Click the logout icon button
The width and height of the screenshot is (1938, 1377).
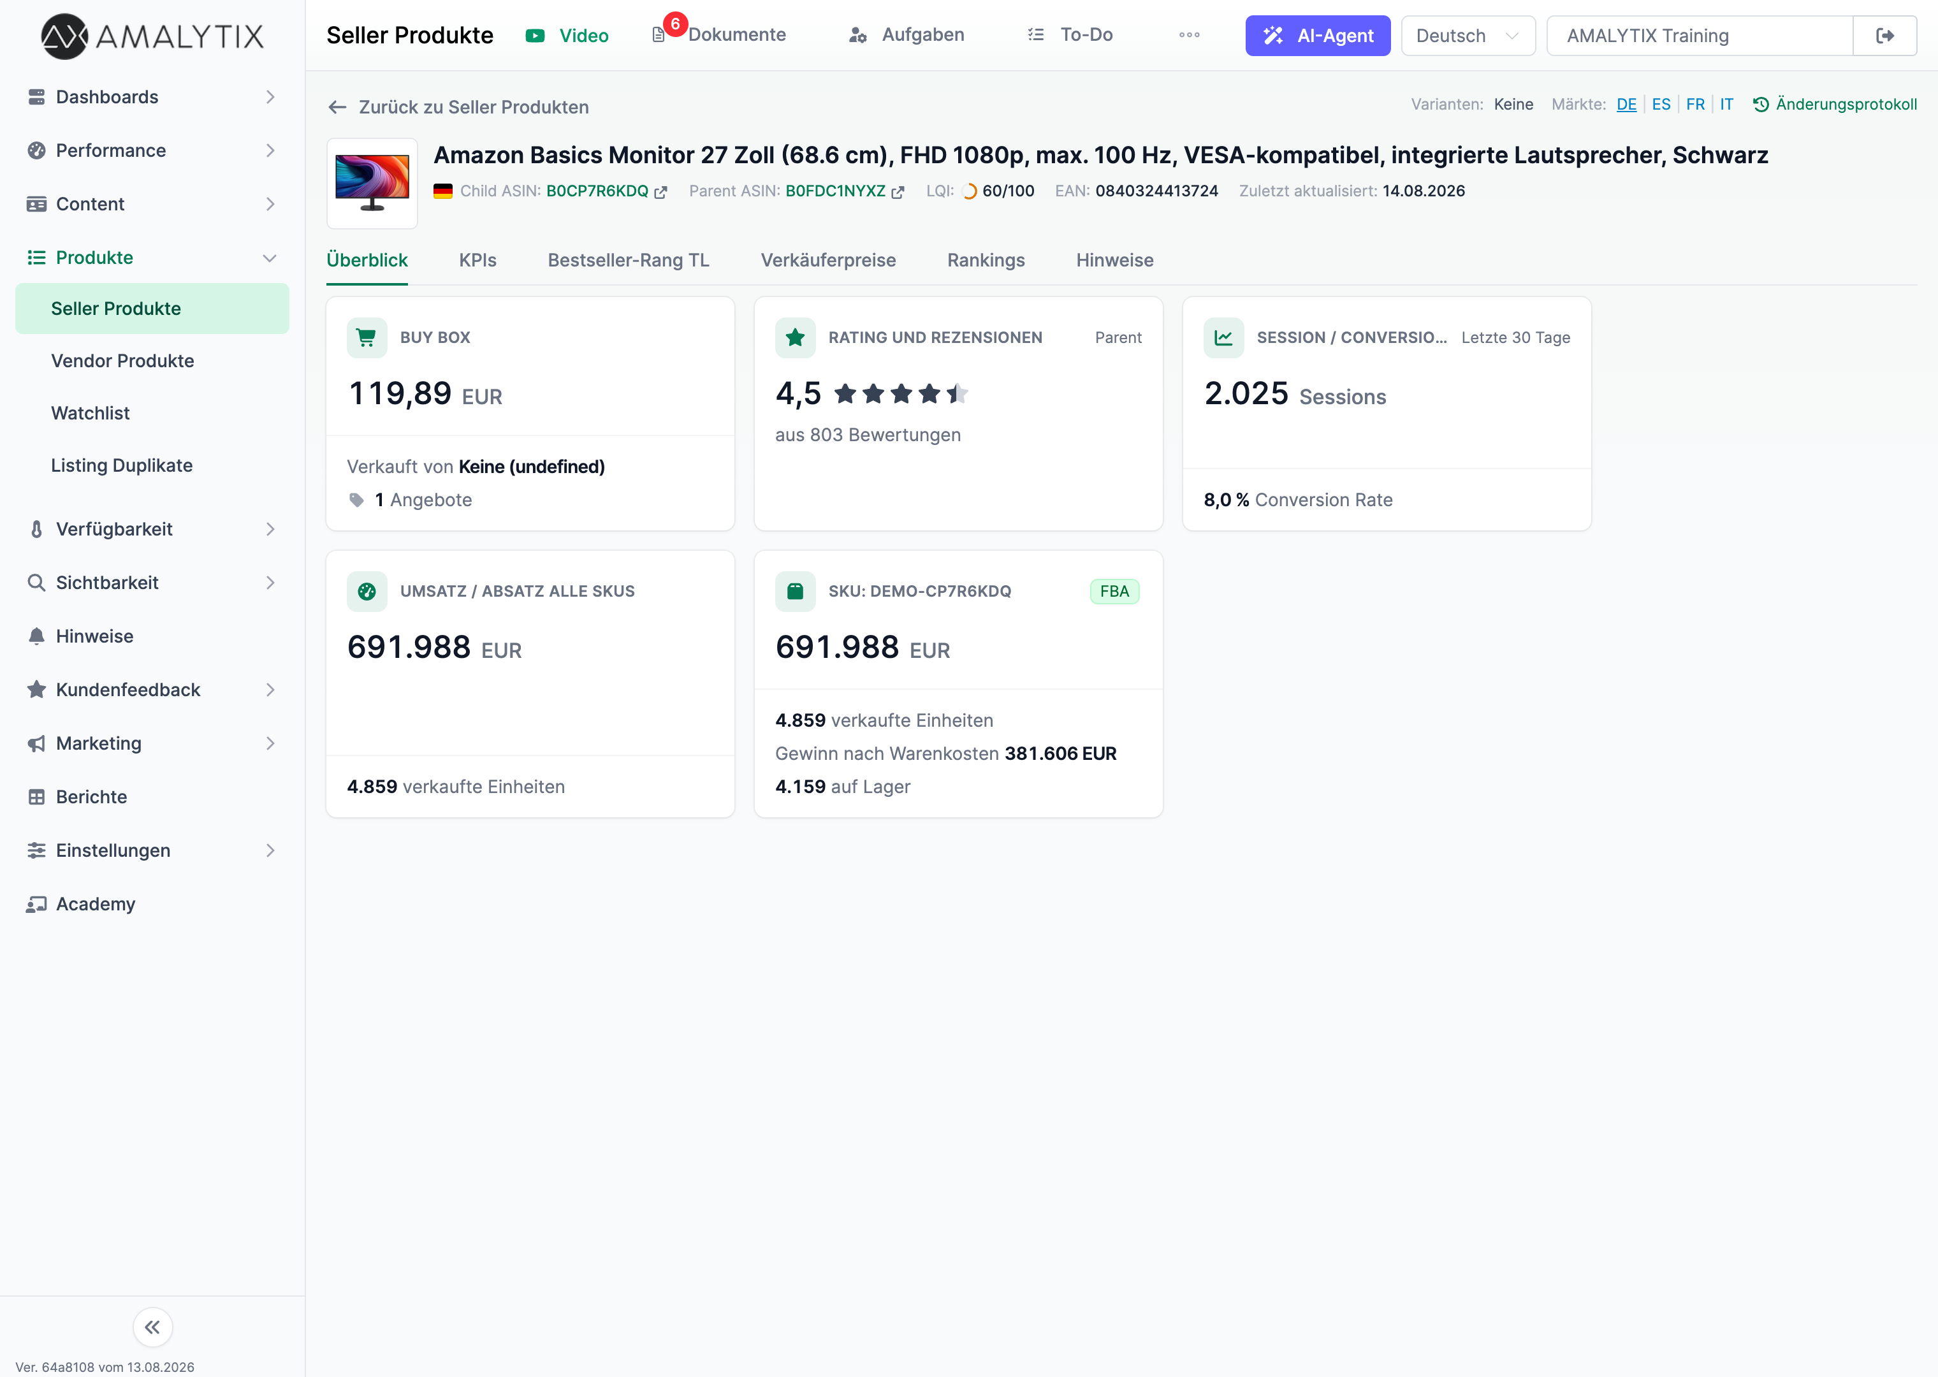click(x=1884, y=36)
